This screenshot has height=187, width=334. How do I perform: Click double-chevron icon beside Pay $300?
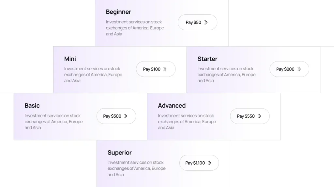(126, 116)
